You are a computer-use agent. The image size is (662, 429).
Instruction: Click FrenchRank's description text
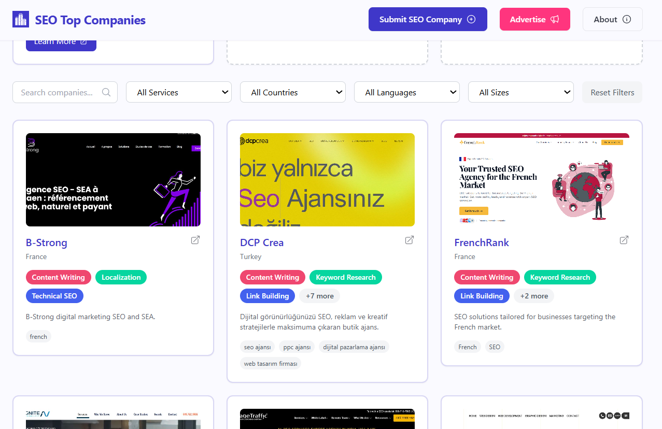click(x=535, y=322)
